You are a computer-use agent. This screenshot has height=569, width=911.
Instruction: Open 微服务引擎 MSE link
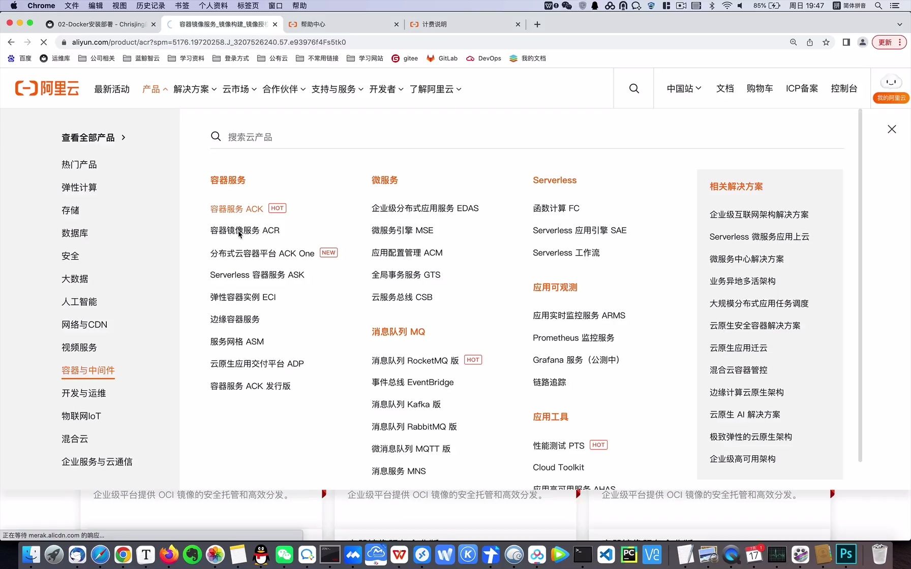point(403,230)
